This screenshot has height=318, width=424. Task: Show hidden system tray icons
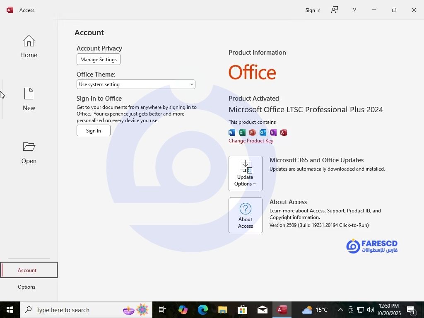tap(340, 310)
